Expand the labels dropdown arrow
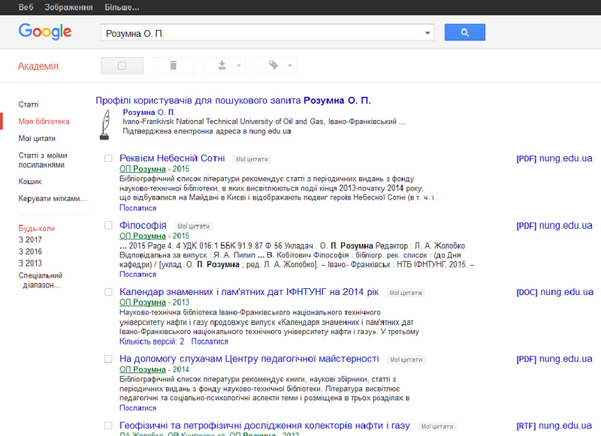601x436 pixels. [290, 65]
